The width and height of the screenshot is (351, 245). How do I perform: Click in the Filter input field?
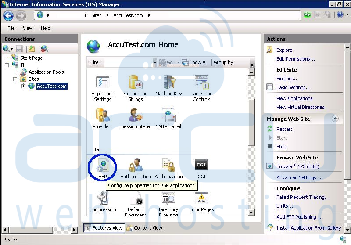point(128,62)
